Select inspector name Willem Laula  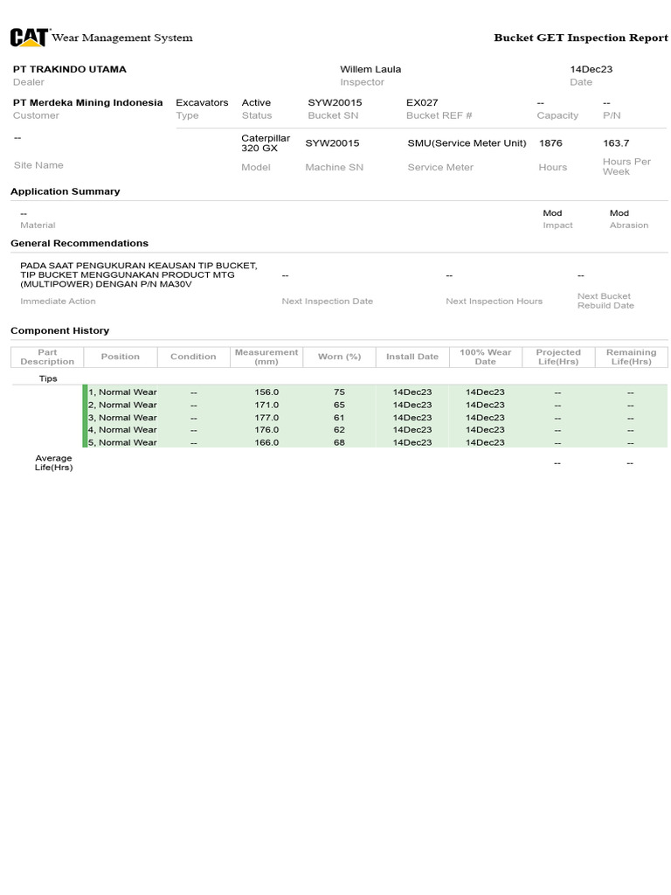click(x=370, y=69)
